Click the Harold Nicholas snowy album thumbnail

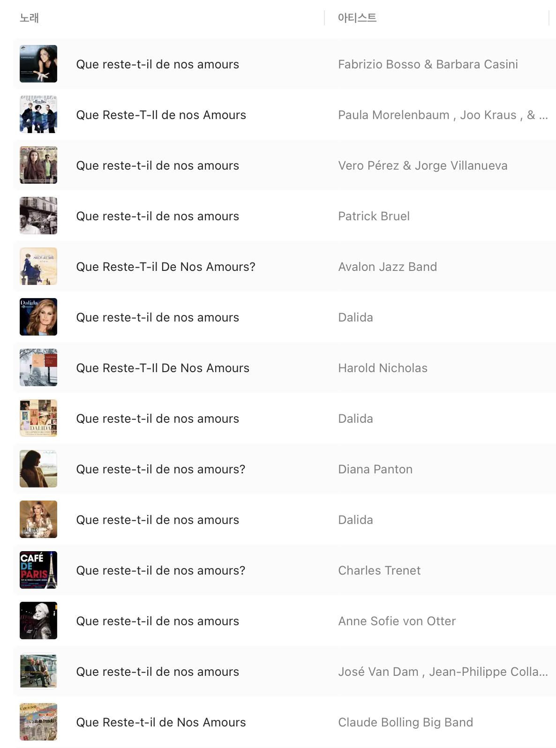tap(38, 367)
